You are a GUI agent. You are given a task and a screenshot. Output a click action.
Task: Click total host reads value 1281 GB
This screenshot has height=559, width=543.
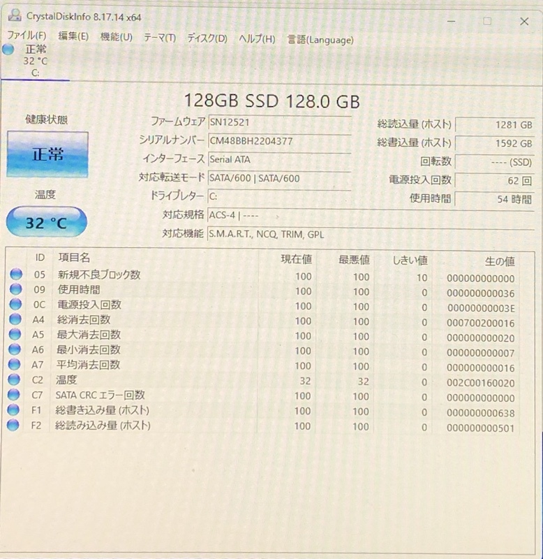point(495,125)
